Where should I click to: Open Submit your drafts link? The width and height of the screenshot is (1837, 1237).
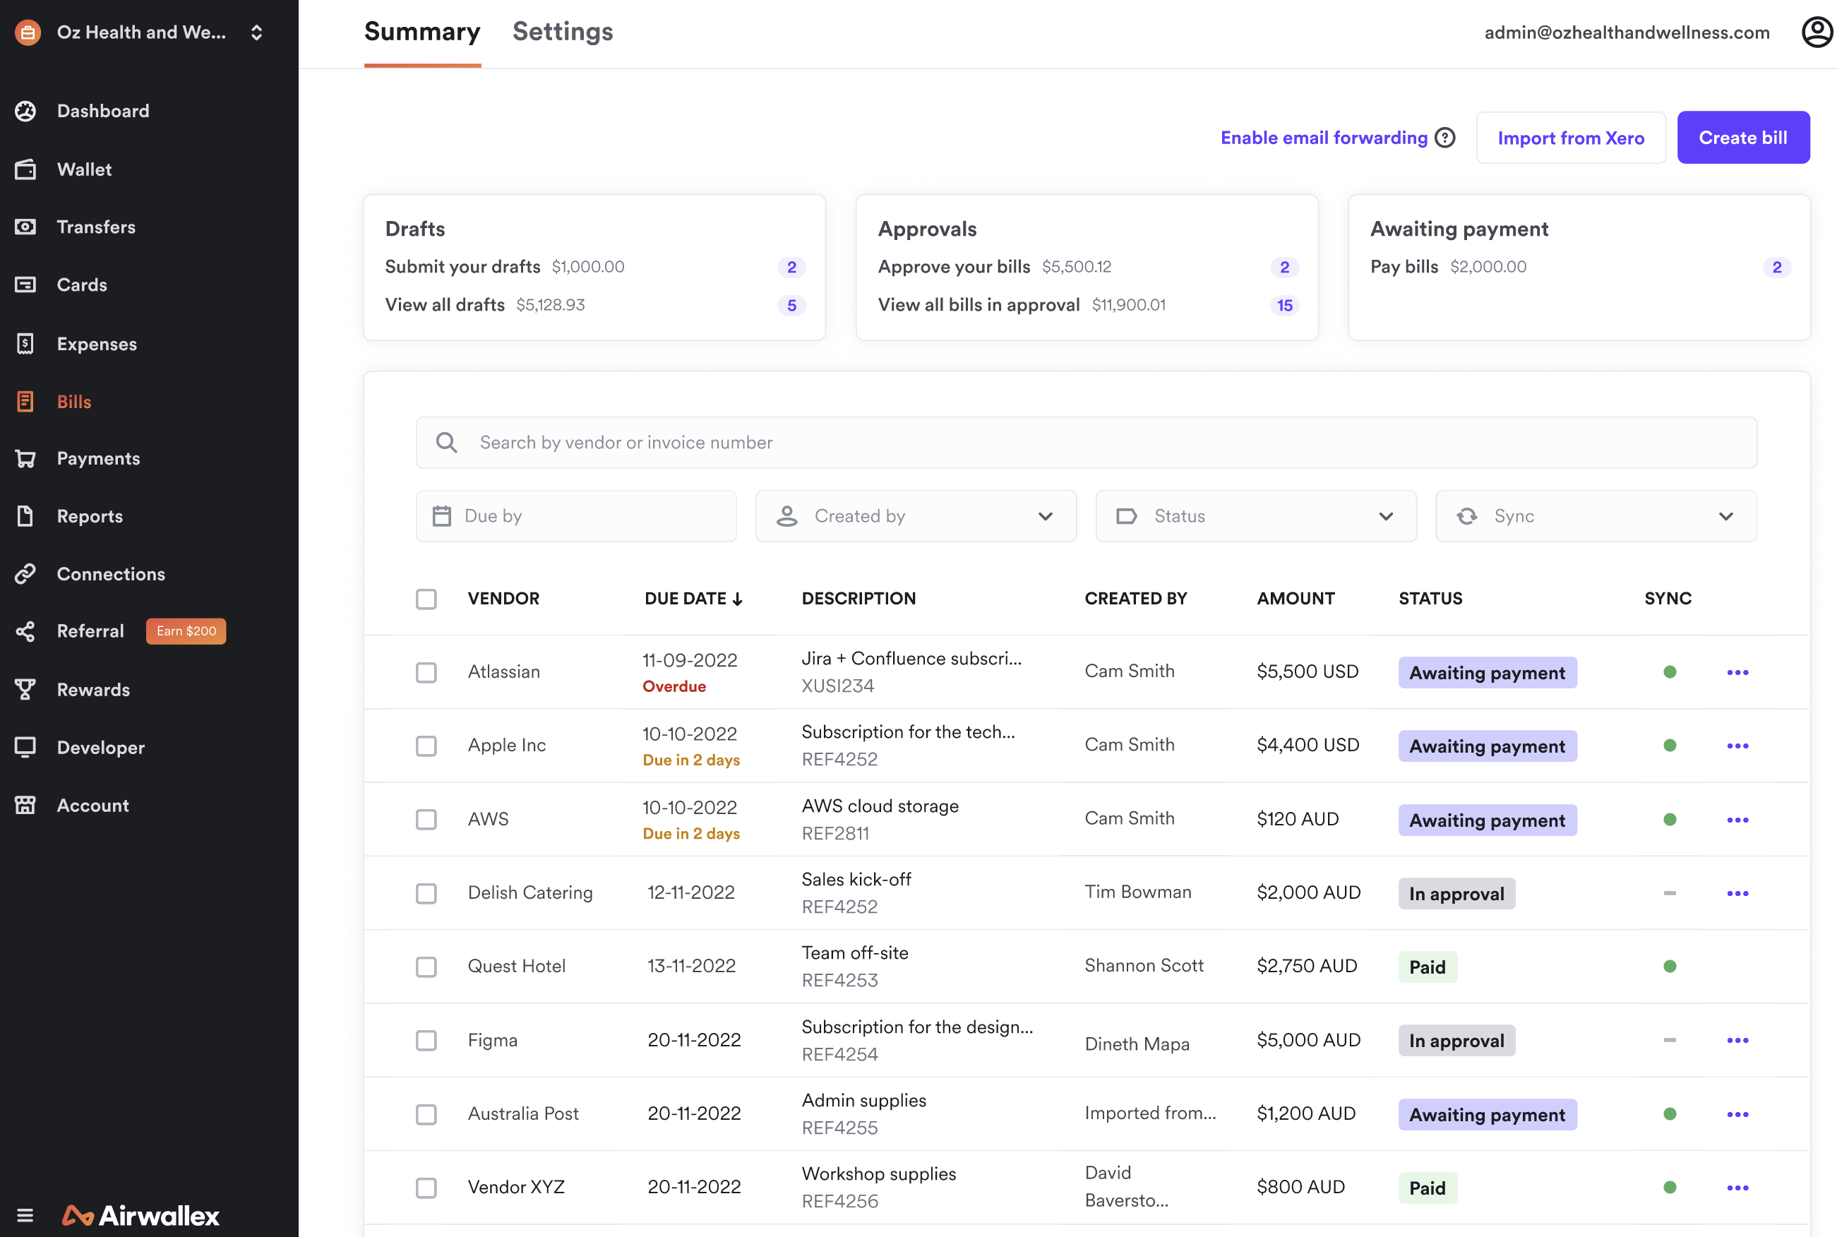(463, 267)
